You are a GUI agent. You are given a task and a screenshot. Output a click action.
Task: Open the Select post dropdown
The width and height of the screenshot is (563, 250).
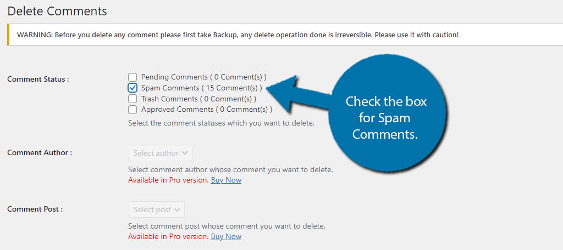[157, 209]
